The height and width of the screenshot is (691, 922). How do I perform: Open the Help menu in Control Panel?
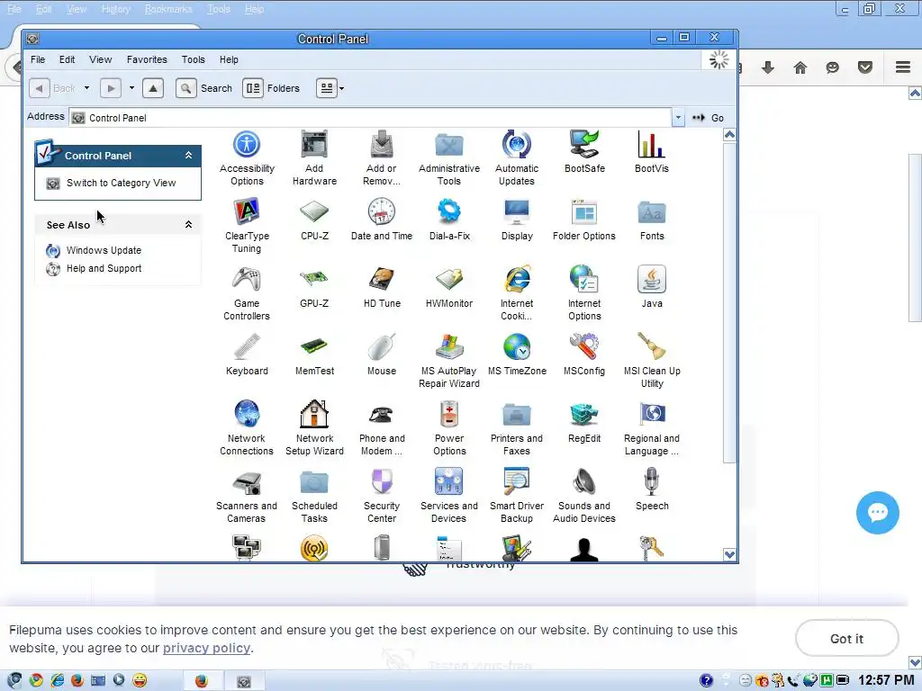[x=229, y=59]
